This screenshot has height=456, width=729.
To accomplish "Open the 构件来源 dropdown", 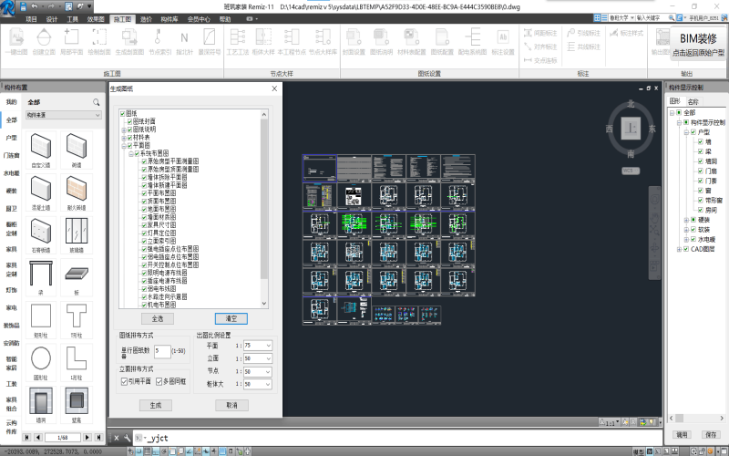I will click(x=63, y=115).
